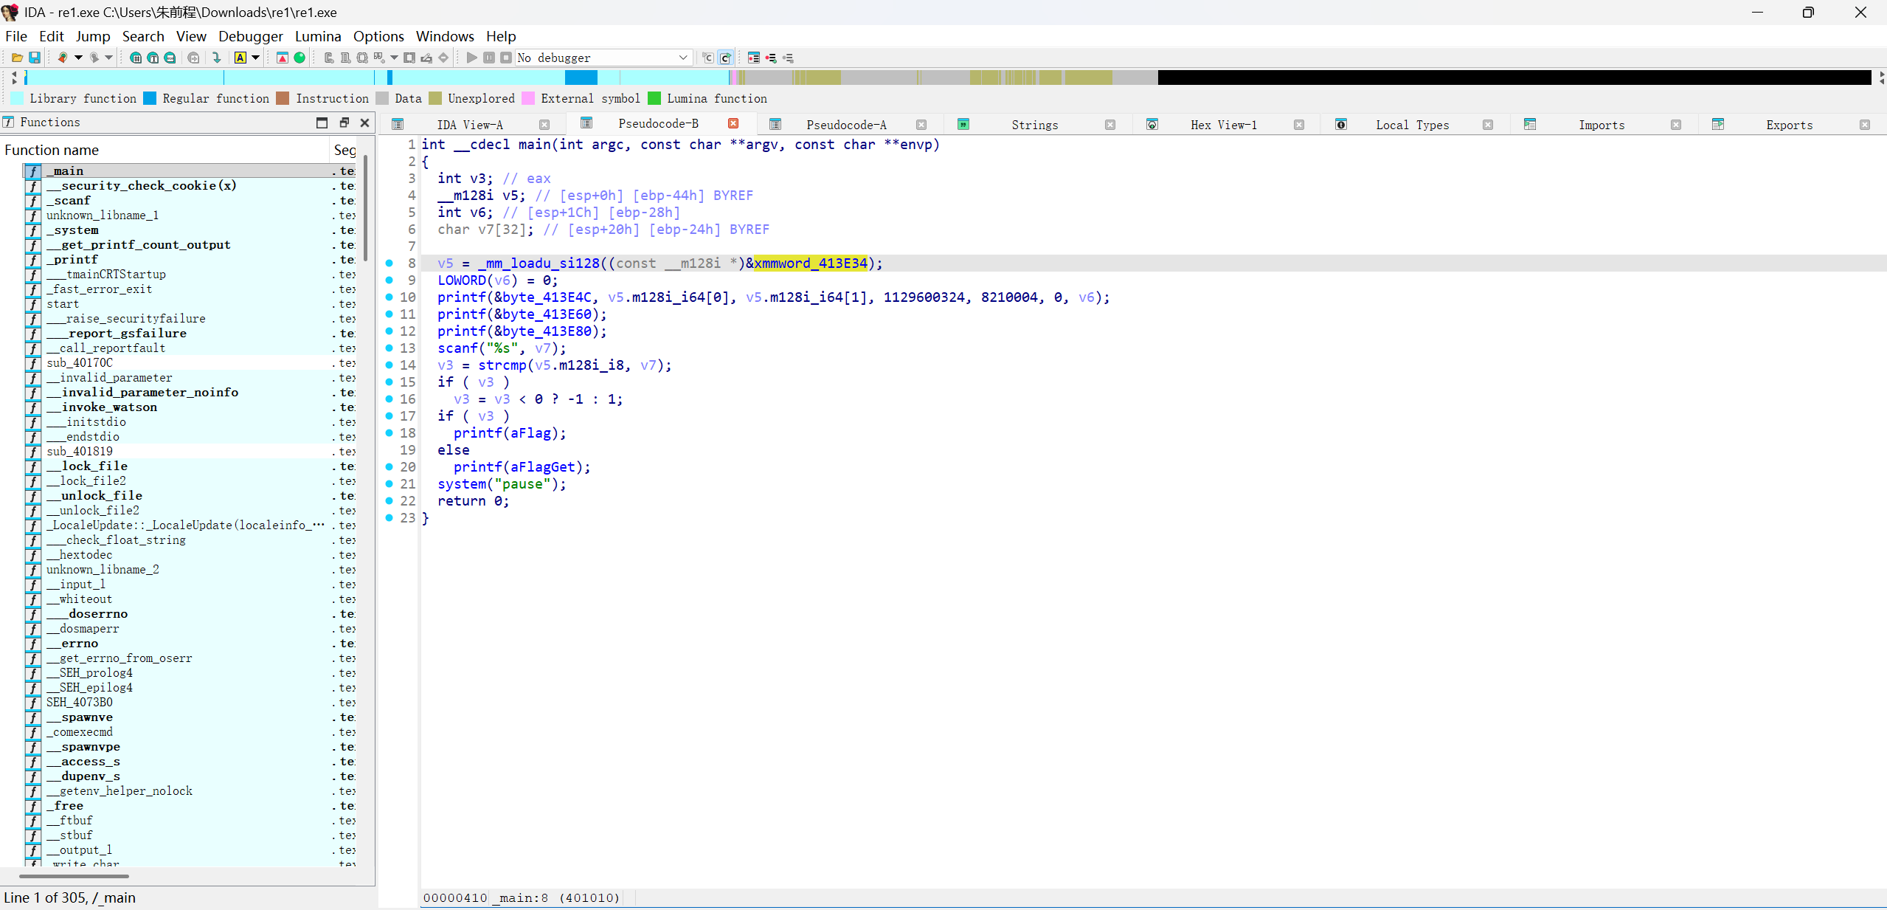Click the green down arrow toolbar icon
This screenshot has height=910, width=1887.
(x=216, y=58)
